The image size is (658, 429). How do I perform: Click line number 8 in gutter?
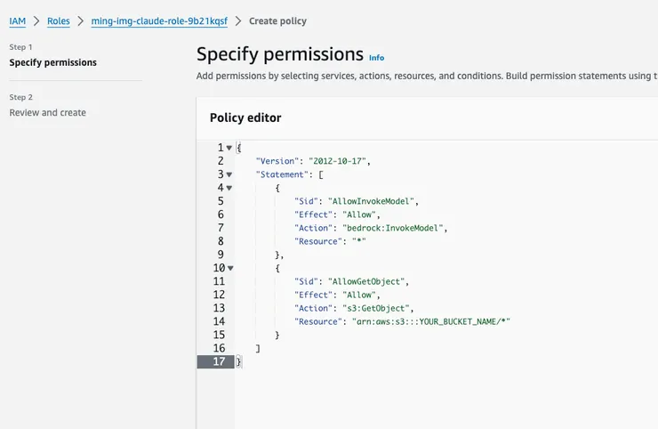221,241
